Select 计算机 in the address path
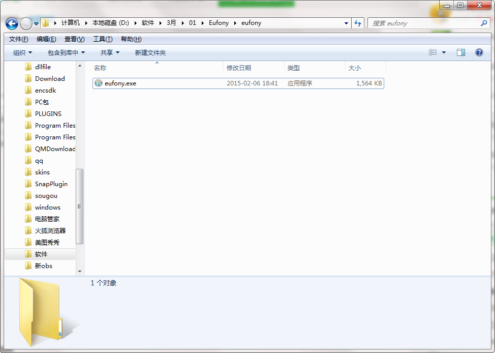The height and width of the screenshot is (353, 495). click(71, 23)
